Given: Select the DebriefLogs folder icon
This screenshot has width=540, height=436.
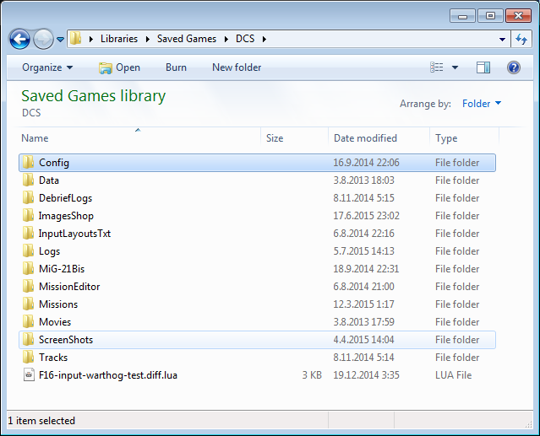Looking at the screenshot, I should pyautogui.click(x=28, y=197).
